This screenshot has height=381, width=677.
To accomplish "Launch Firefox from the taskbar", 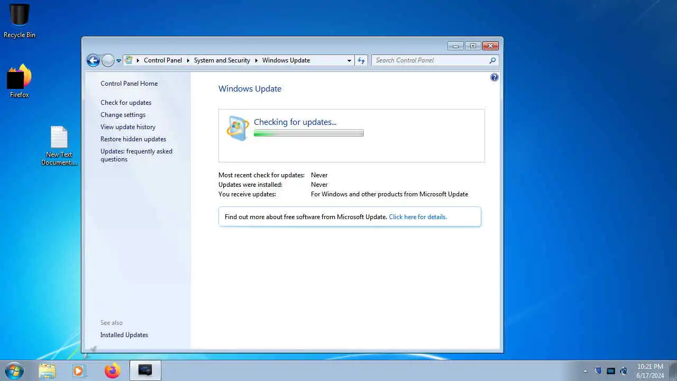I will point(112,371).
